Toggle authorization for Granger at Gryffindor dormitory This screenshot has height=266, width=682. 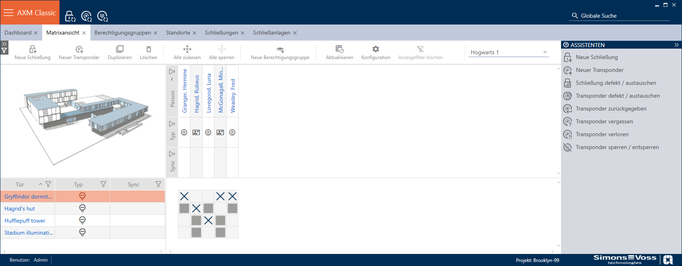tap(184, 196)
